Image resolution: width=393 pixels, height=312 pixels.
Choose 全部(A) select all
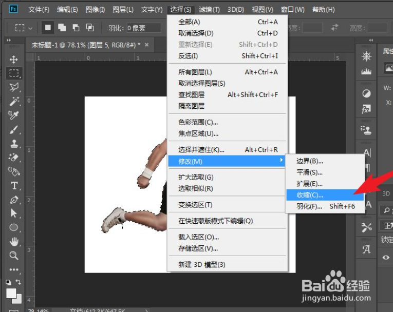point(228,22)
